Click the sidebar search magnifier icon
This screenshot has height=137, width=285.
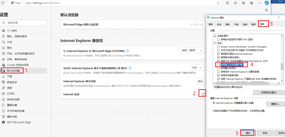(267, 10)
